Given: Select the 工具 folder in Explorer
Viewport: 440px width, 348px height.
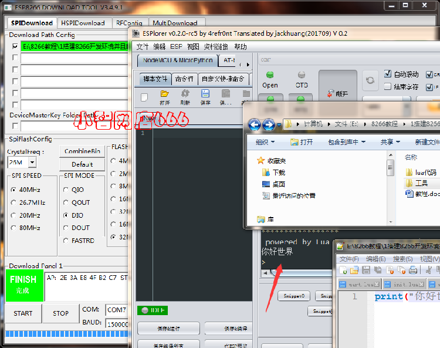Looking at the screenshot, I should point(417,183).
